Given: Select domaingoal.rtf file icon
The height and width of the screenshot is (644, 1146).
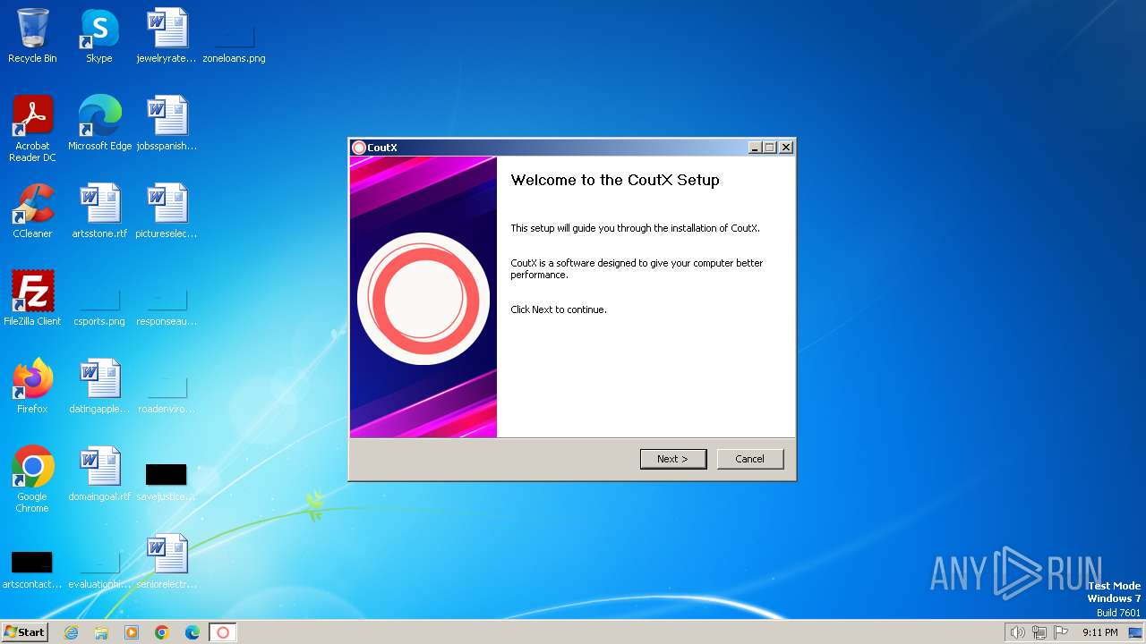Looking at the screenshot, I should [99, 474].
